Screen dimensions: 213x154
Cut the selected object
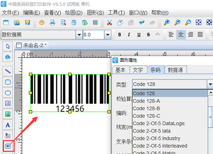(110, 23)
